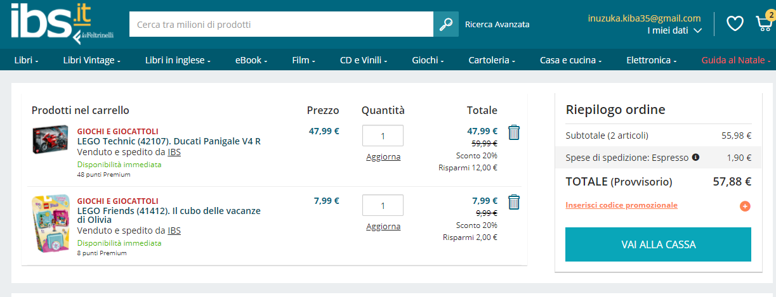Open the LEGO Technic Ducati product thumbnail
This screenshot has height=297, width=776.
pyautogui.click(x=50, y=140)
